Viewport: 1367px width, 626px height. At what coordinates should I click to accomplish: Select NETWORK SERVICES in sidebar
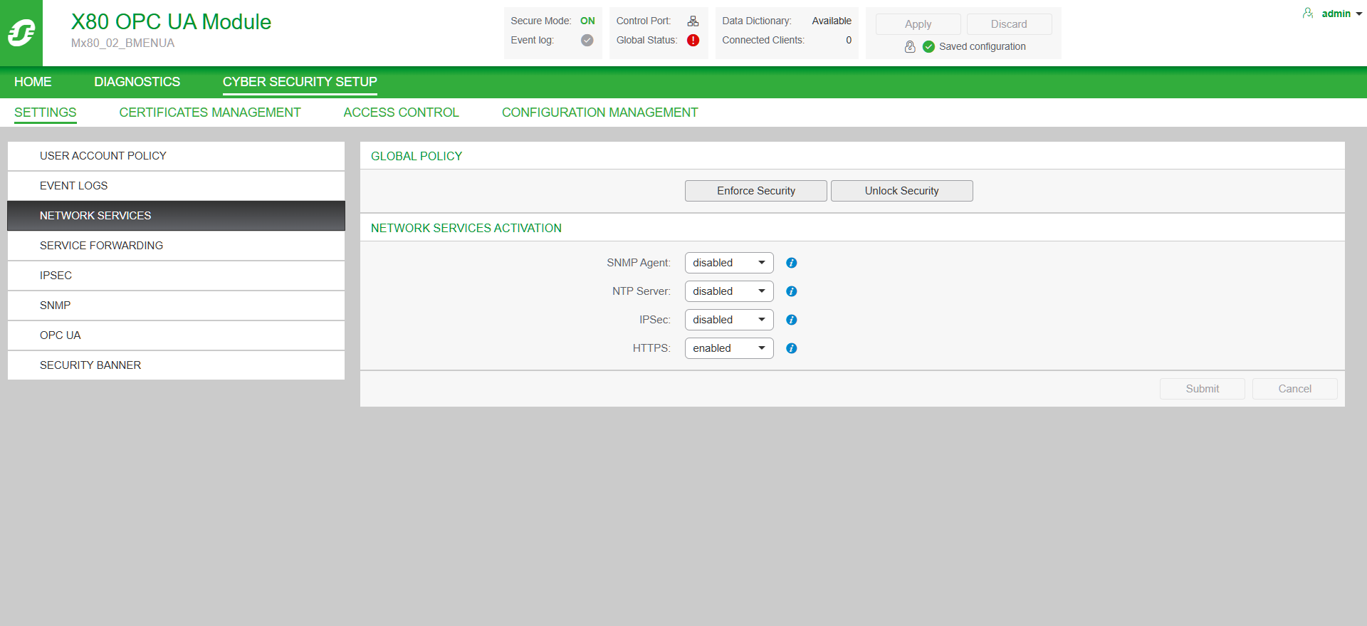[176, 216]
